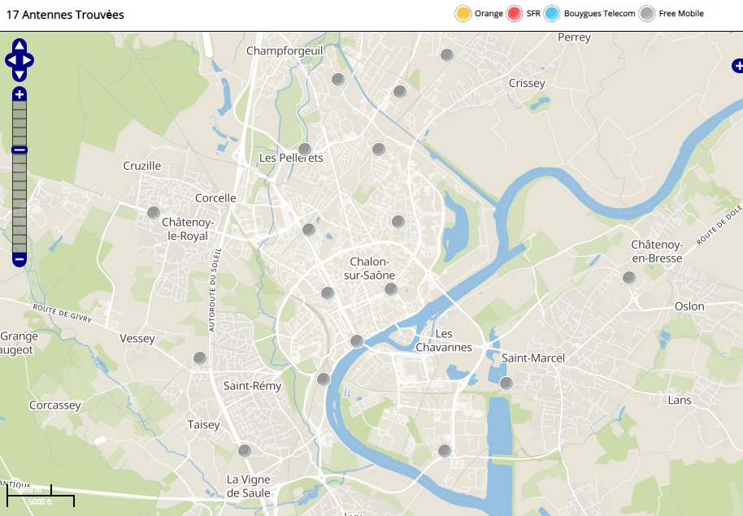The image size is (743, 516).
Task: Click the antenna marker above La Vigne de Saule
Action: [x=244, y=450]
